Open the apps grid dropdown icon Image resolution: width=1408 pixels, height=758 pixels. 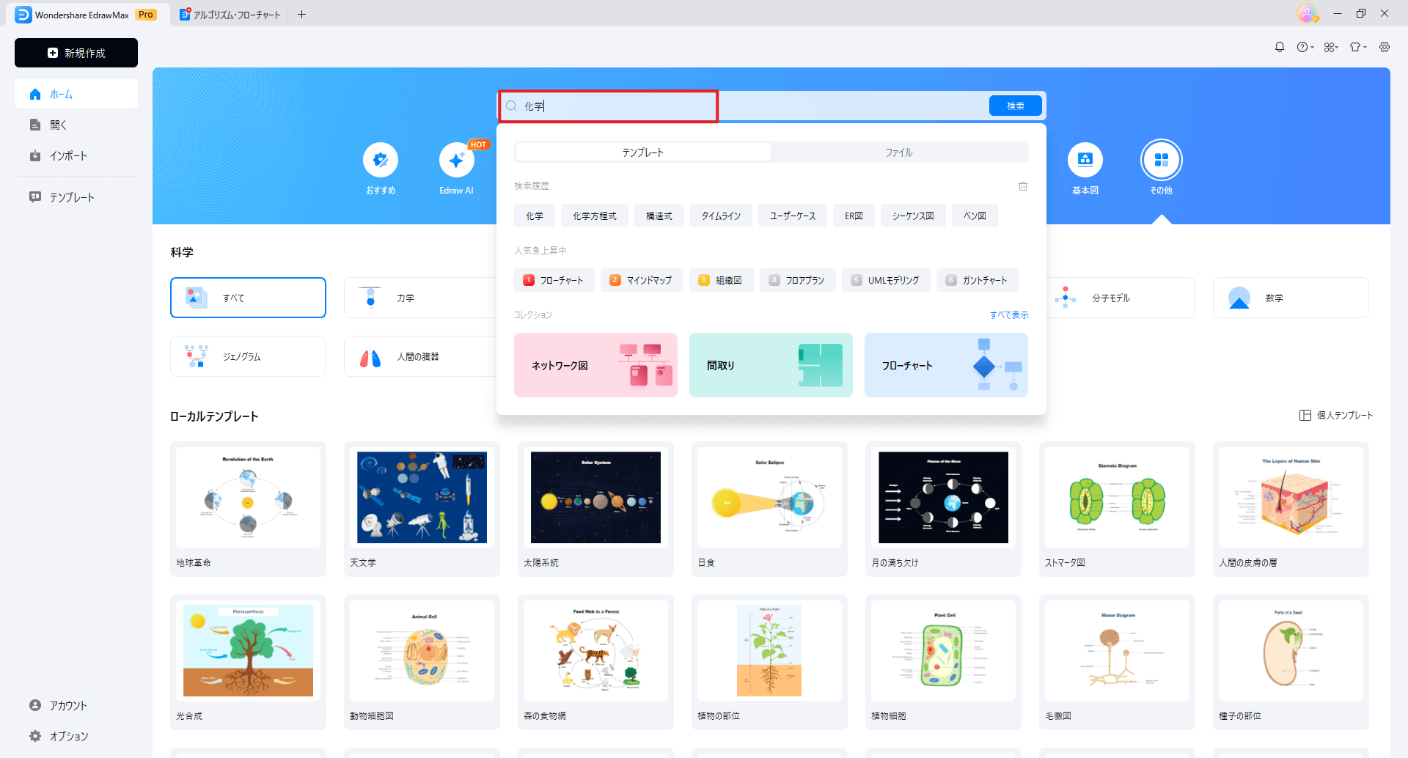1331,47
